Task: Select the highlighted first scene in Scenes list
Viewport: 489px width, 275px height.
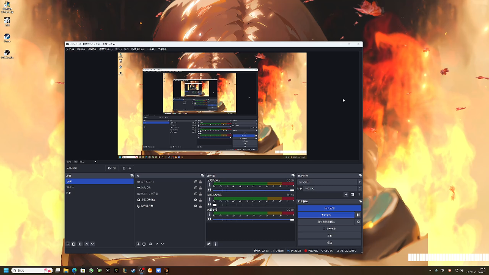Action: (x=100, y=181)
